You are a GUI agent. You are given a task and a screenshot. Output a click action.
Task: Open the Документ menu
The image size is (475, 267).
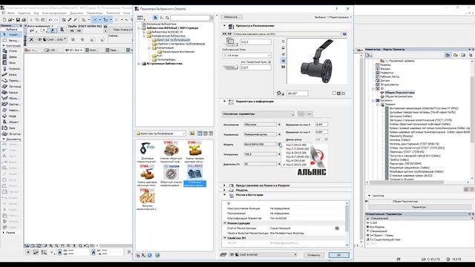76,13
